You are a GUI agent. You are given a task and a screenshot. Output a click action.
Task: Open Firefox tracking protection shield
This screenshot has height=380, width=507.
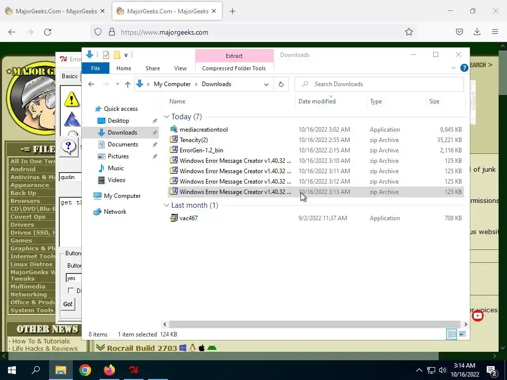(x=98, y=32)
